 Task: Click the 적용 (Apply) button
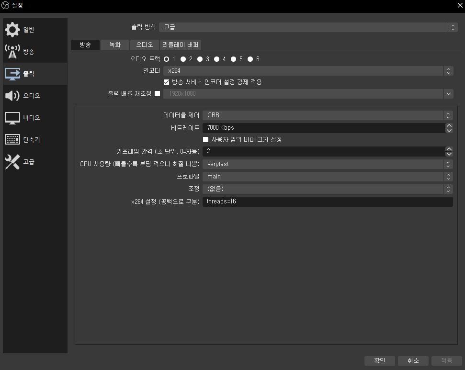point(447,360)
